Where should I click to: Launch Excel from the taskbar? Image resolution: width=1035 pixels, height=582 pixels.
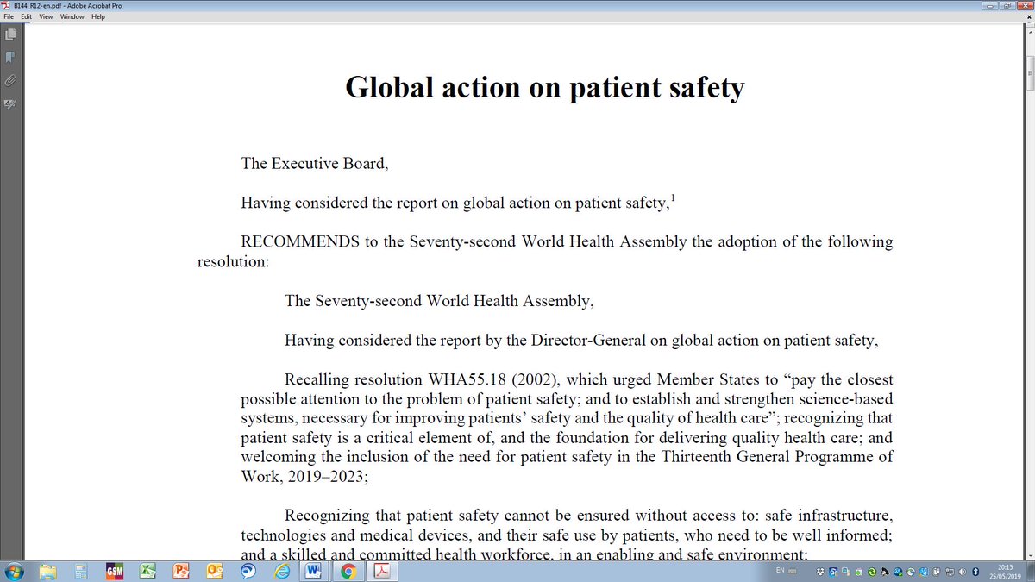coord(147,572)
